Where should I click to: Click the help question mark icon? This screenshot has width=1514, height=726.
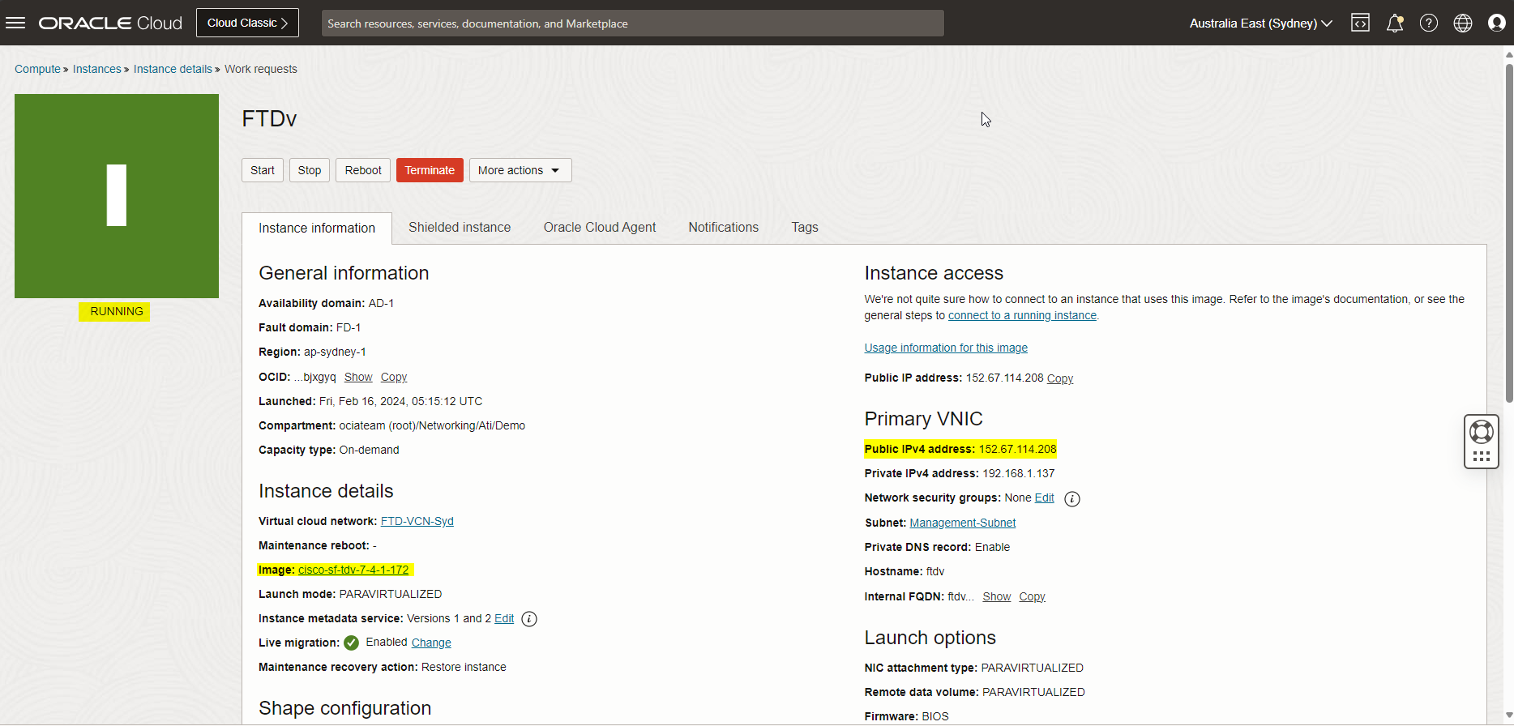1428,23
